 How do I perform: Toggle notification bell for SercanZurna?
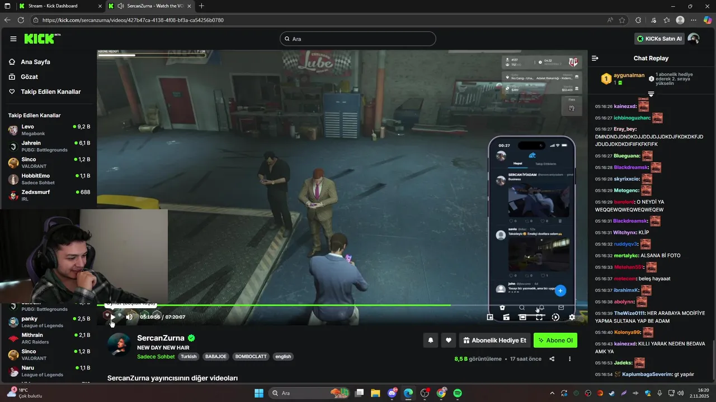(x=431, y=340)
